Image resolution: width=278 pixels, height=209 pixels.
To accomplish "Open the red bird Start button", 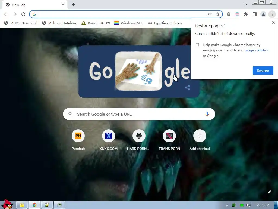I will [7, 204].
